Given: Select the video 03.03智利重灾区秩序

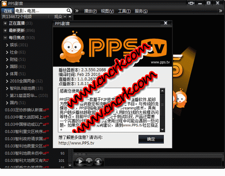Looking at the screenshot, I should (x=27, y=132).
